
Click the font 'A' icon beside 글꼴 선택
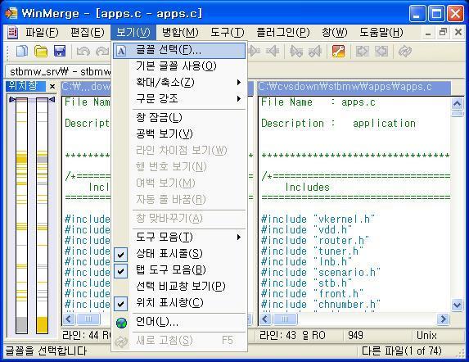[121, 51]
